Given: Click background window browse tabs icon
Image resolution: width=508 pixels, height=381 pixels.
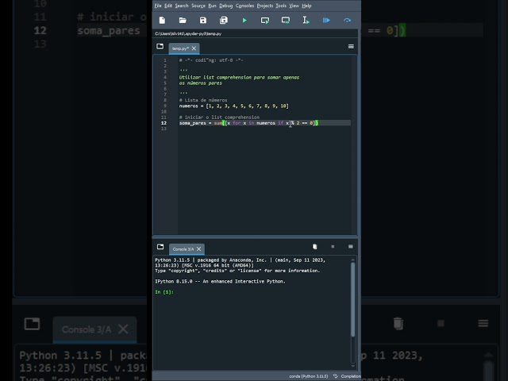Looking at the screenshot, I should pos(32,324).
